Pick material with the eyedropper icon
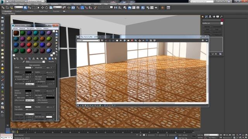The width and height of the screenshot is (248, 139). tap(24, 62)
